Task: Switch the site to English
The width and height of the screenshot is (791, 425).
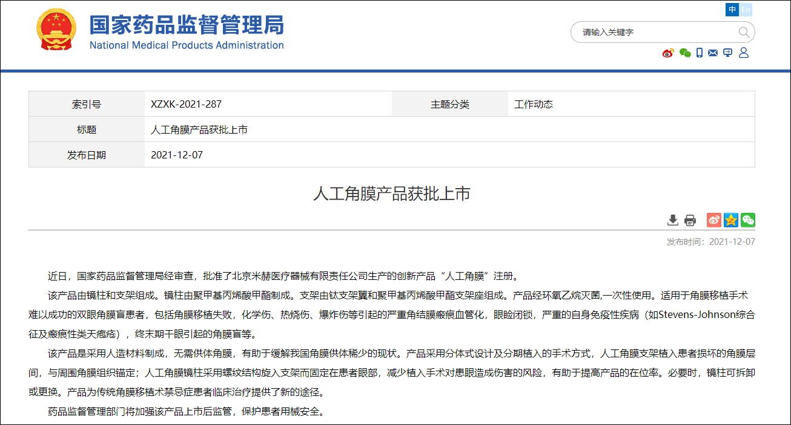Action: point(746,10)
